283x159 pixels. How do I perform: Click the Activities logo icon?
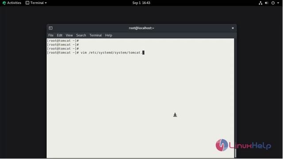point(4,3)
